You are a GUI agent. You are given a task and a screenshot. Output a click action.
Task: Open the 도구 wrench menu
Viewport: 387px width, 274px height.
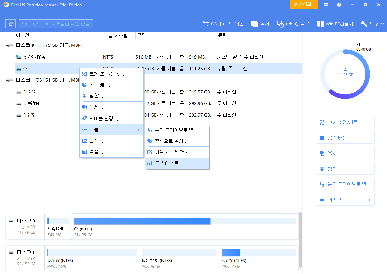372,24
